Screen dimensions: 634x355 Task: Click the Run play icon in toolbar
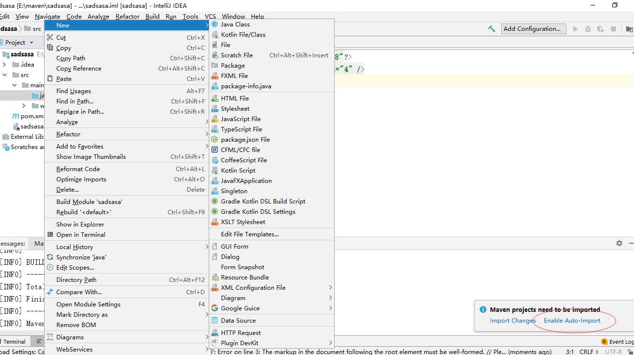[575, 29]
